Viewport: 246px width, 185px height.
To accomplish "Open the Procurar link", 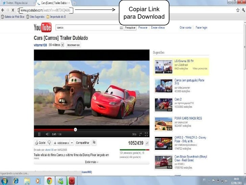I will coord(143,27).
